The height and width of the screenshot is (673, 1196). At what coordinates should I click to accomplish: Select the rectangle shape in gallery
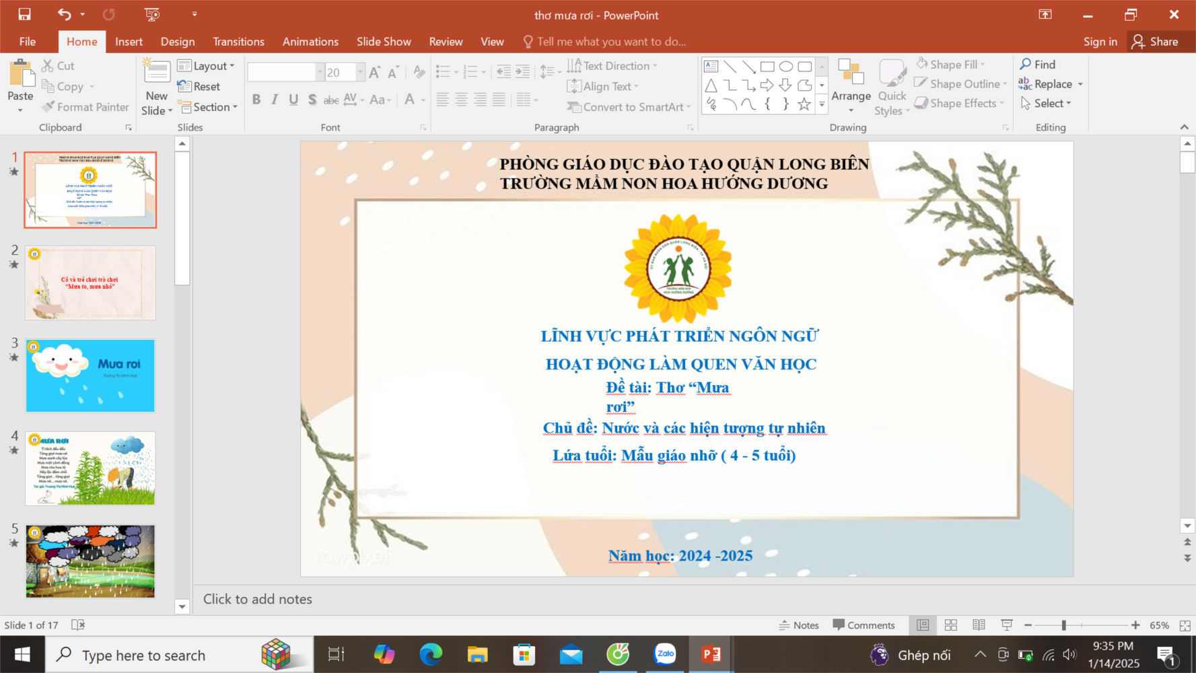click(767, 67)
